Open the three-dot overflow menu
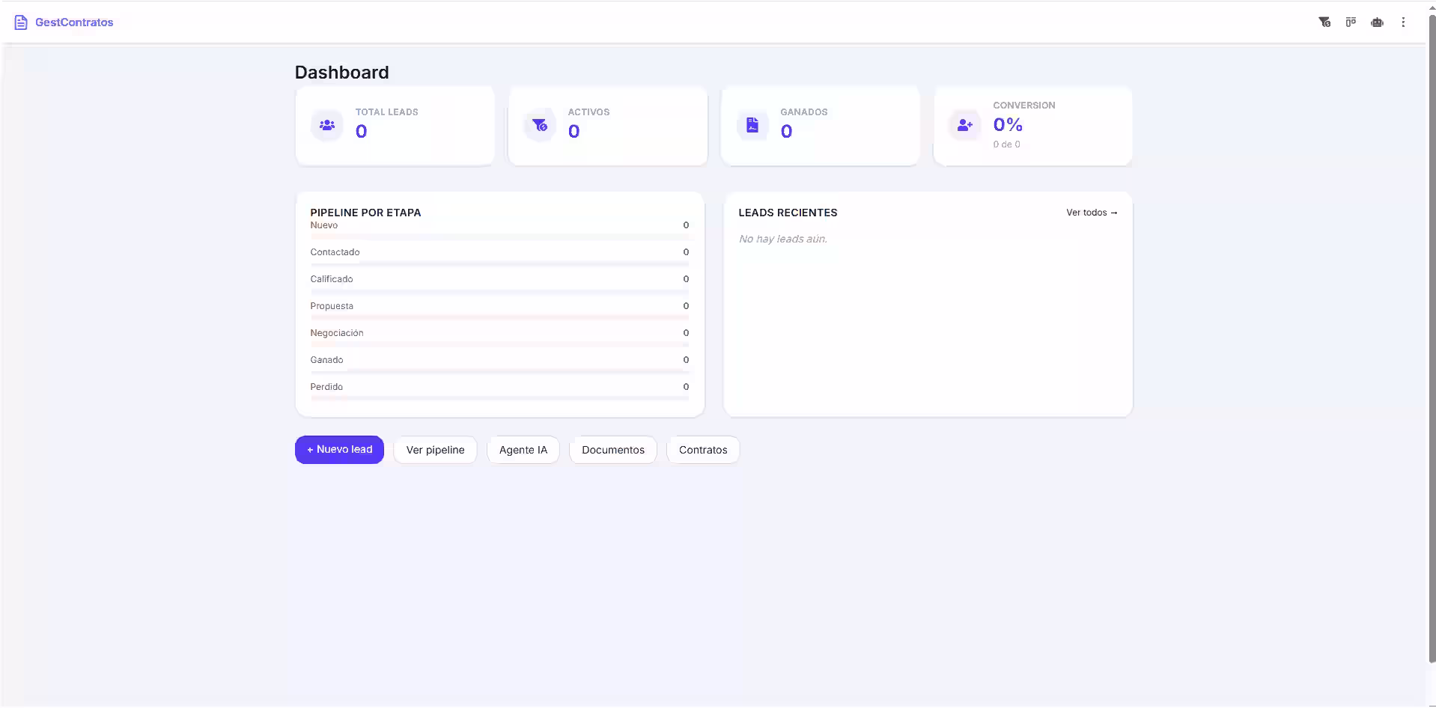 1403,22
